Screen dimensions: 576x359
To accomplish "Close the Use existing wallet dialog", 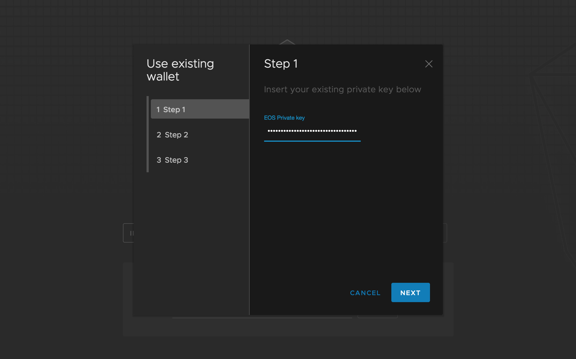I will tap(429, 64).
